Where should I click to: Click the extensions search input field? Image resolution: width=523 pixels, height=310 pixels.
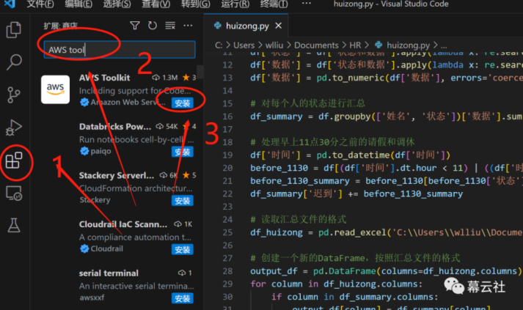click(x=120, y=50)
